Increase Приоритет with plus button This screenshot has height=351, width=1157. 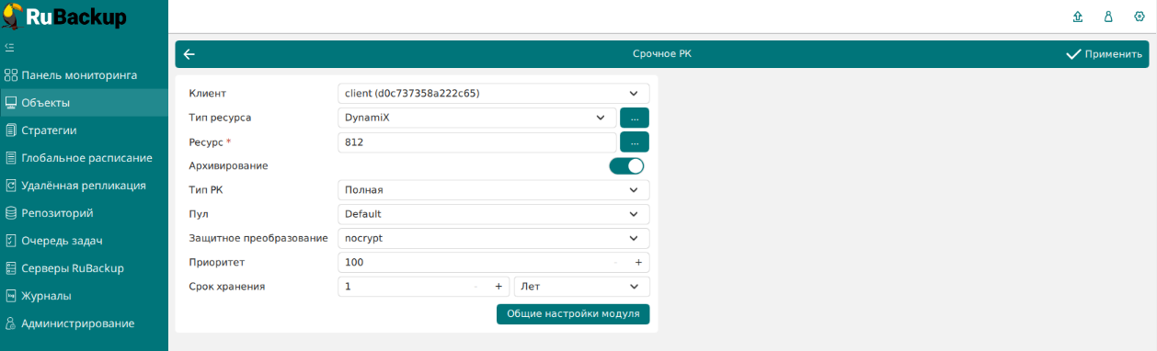[638, 263]
